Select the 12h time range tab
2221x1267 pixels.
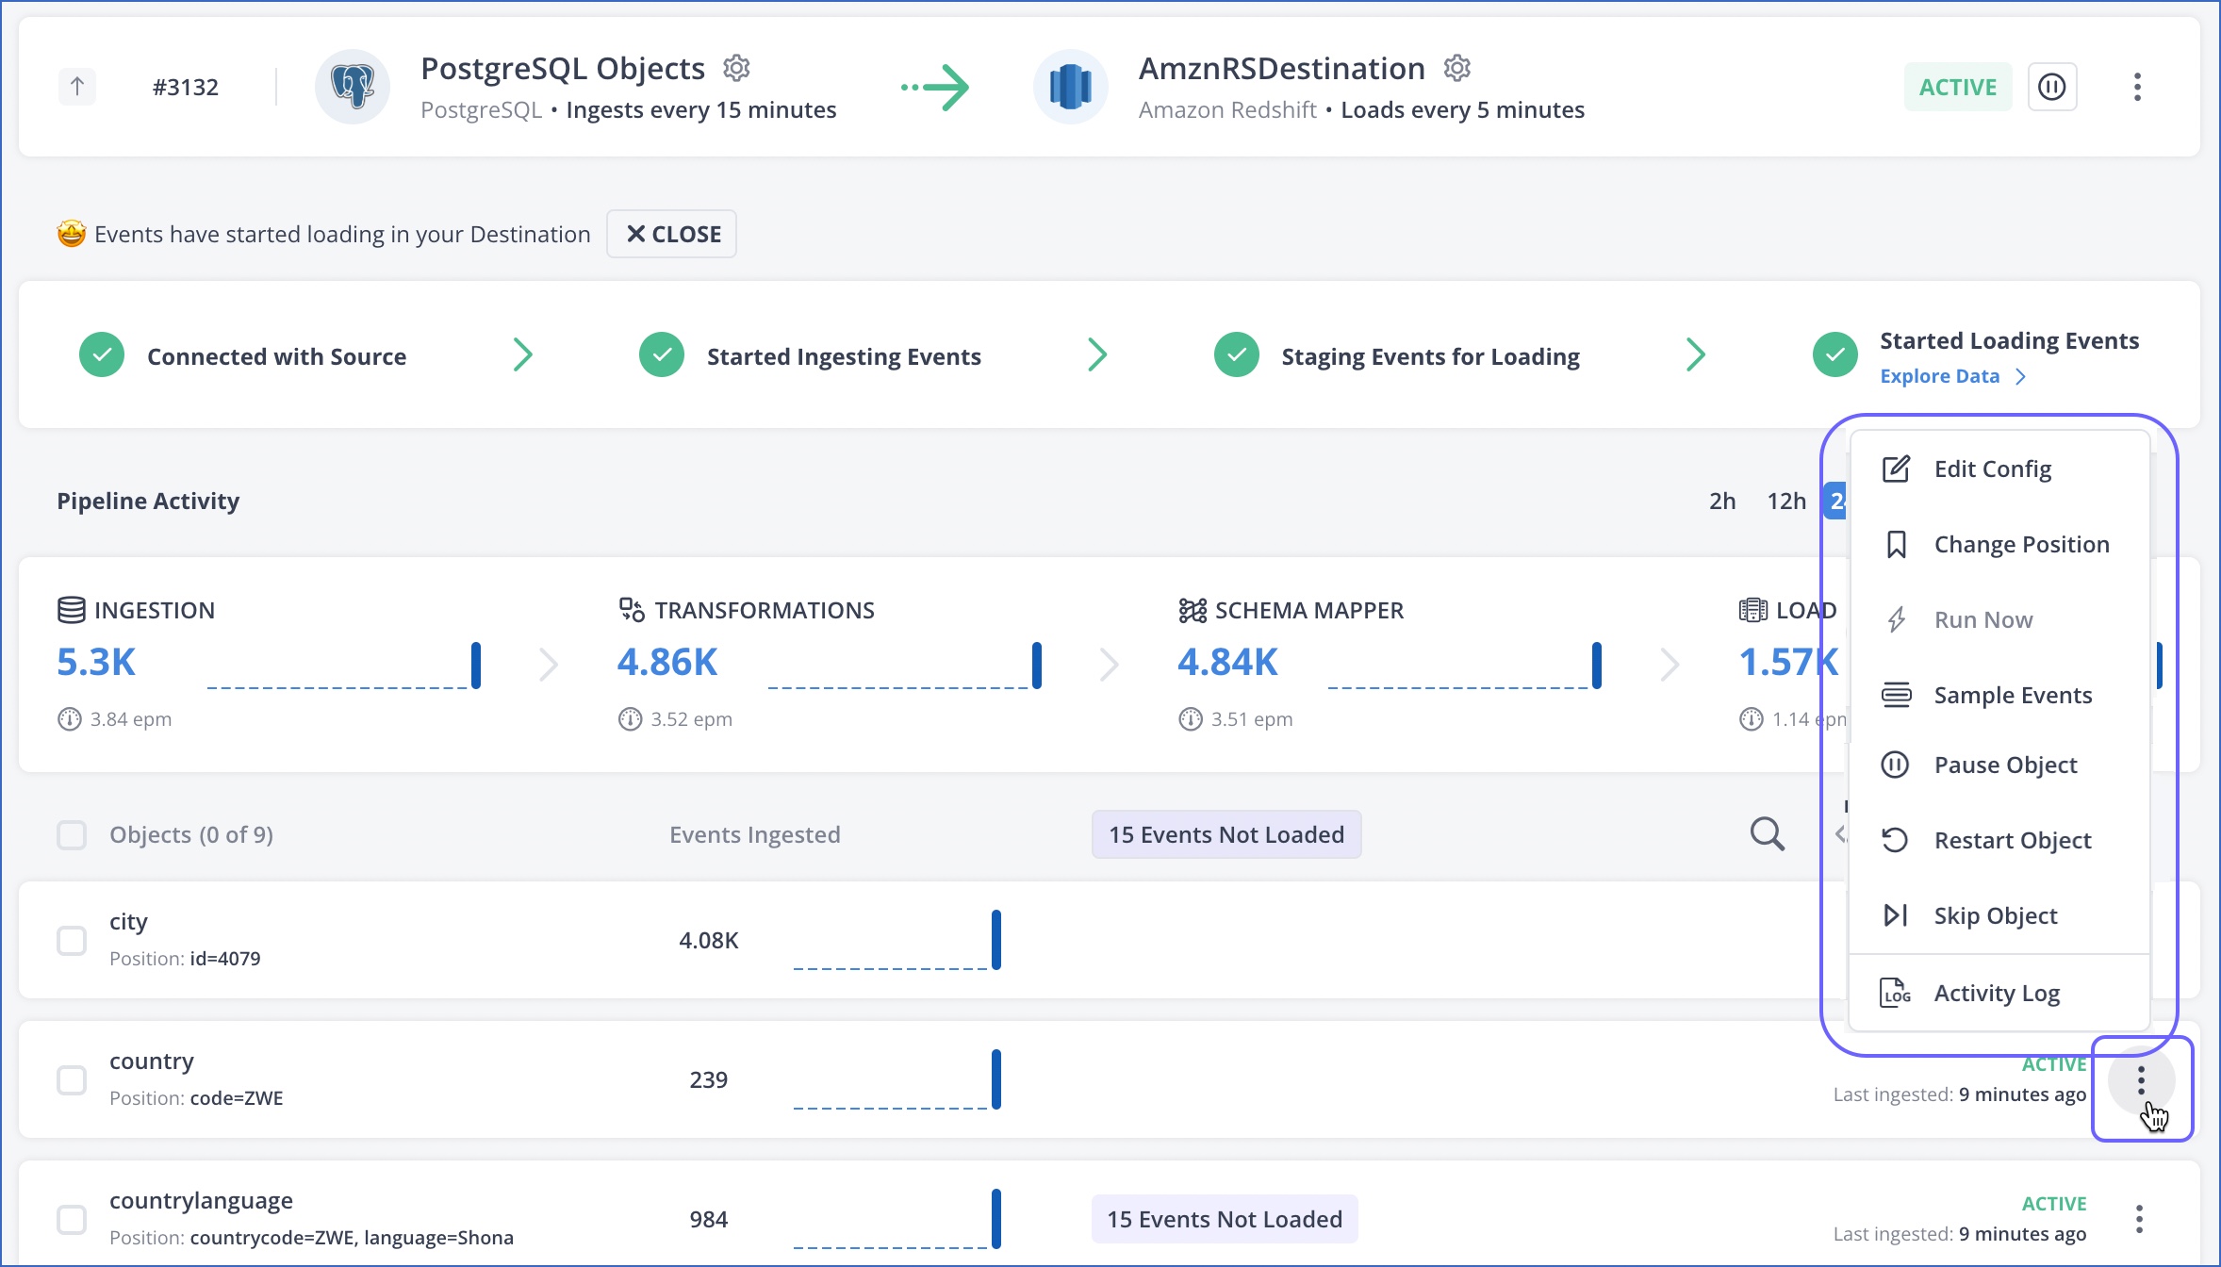point(1786,500)
